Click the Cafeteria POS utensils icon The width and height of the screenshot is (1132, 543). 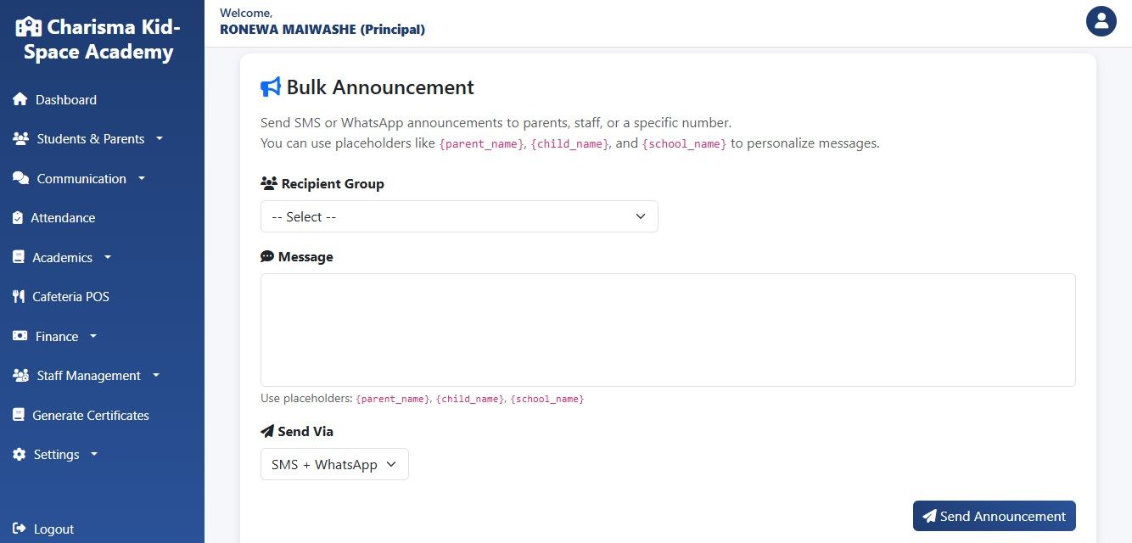tap(19, 297)
